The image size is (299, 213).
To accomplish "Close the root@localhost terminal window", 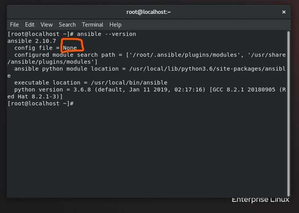I will 284,12.
